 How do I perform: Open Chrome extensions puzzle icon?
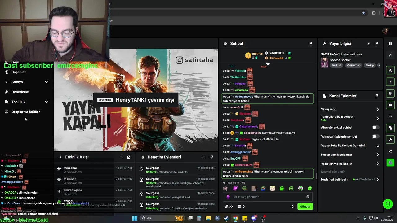tap(374, 13)
